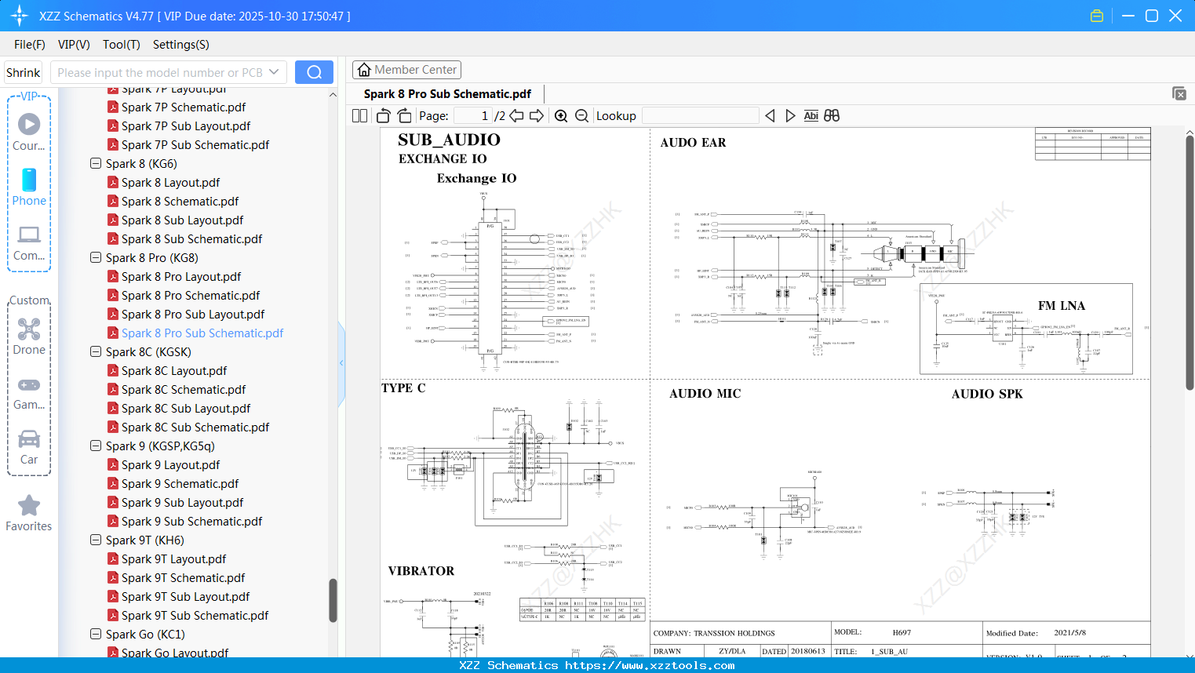Zoom in on the schematic page
The width and height of the screenshot is (1195, 673).
tap(561, 115)
